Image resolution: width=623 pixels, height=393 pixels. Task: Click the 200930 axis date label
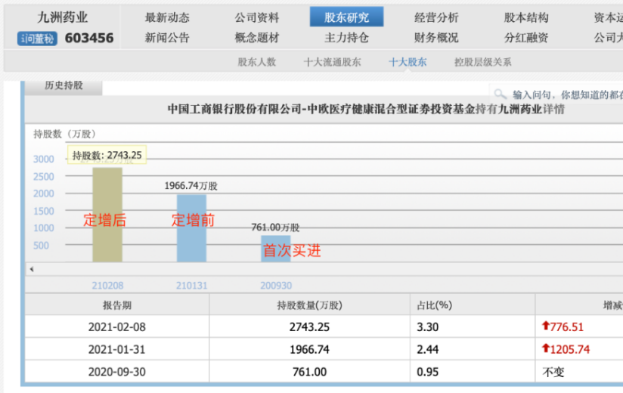pyautogui.click(x=276, y=286)
